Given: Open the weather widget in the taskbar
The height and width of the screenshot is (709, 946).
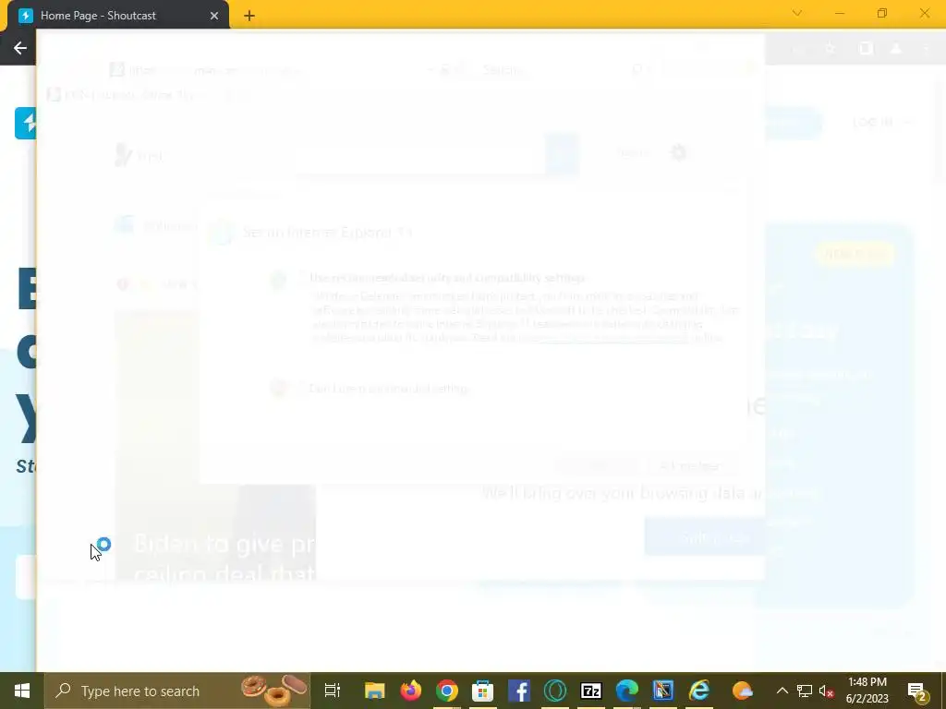Looking at the screenshot, I should pyautogui.click(x=743, y=691).
